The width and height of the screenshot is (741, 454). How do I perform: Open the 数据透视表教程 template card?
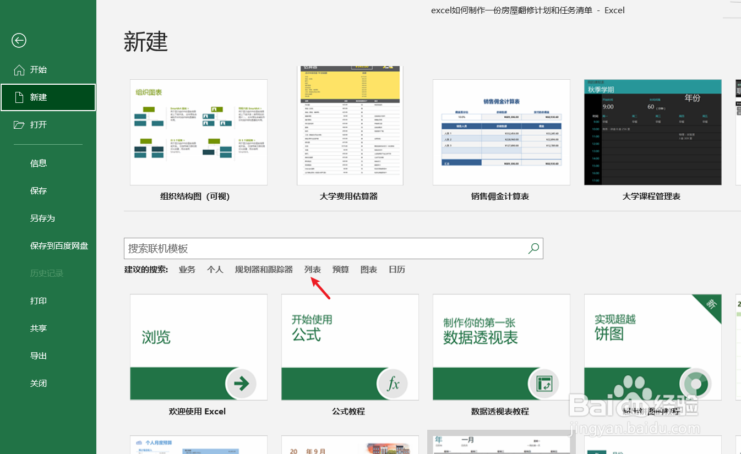(x=502, y=347)
